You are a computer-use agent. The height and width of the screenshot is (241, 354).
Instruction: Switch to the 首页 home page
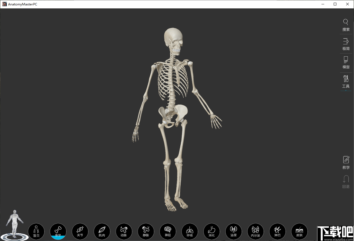[x=36, y=231]
